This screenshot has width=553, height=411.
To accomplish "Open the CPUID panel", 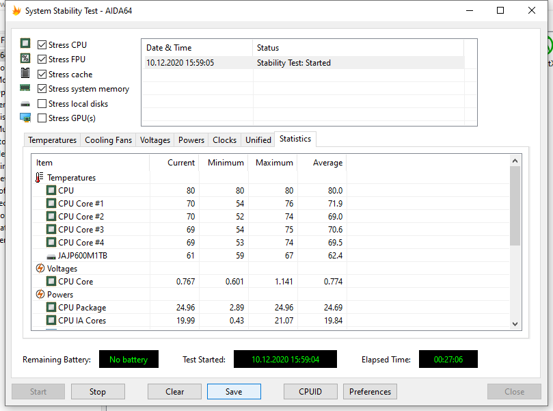I will (x=310, y=392).
